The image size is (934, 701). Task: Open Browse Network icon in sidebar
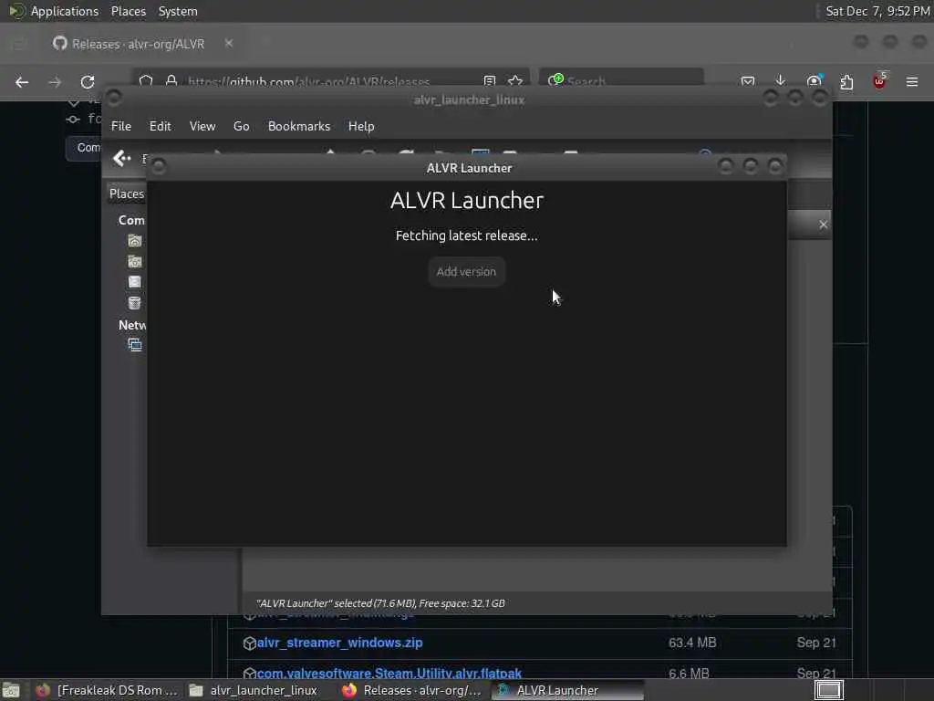(x=135, y=344)
